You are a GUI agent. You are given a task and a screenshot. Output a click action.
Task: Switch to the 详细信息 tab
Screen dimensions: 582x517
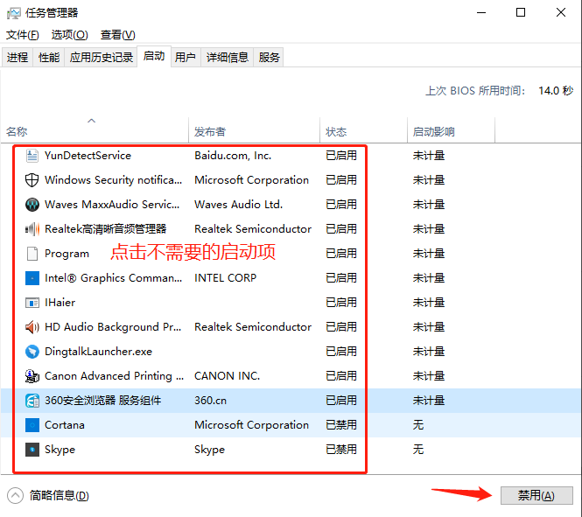click(228, 57)
